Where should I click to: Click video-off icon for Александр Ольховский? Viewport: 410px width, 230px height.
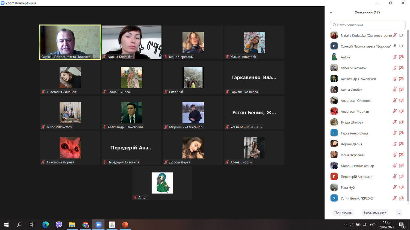click(x=401, y=79)
